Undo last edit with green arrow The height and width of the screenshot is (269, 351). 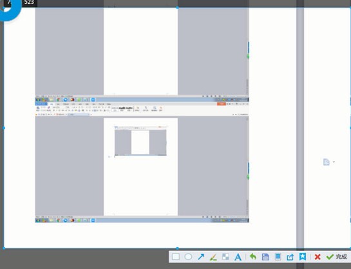point(252,257)
